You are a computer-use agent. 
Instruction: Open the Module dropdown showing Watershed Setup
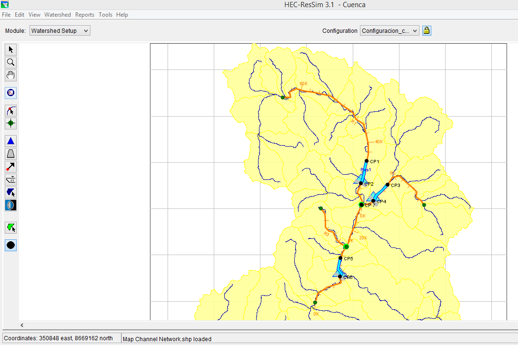tap(60, 31)
